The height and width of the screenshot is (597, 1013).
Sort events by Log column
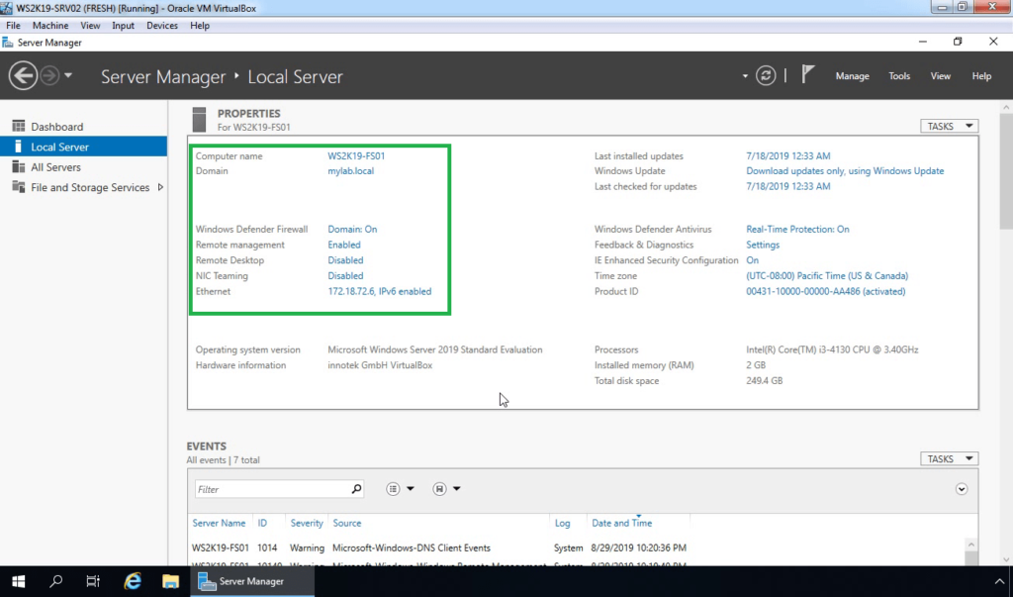[562, 523]
